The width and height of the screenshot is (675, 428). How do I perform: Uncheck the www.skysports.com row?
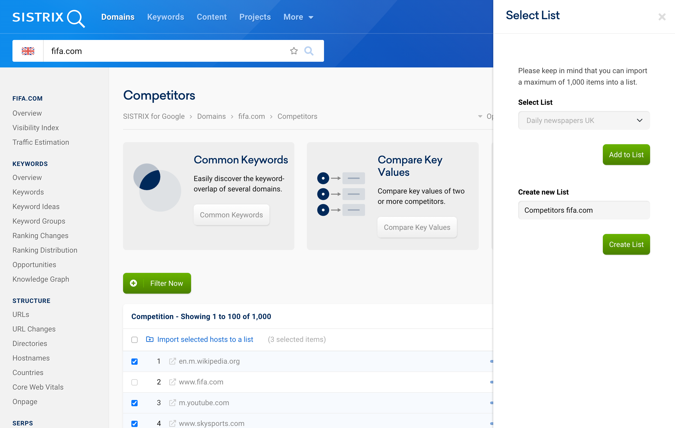(x=134, y=424)
